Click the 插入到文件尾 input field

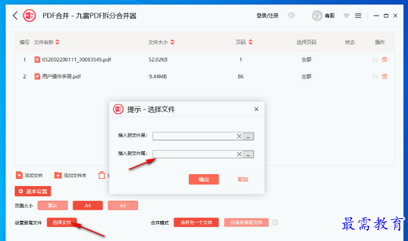[195, 155]
